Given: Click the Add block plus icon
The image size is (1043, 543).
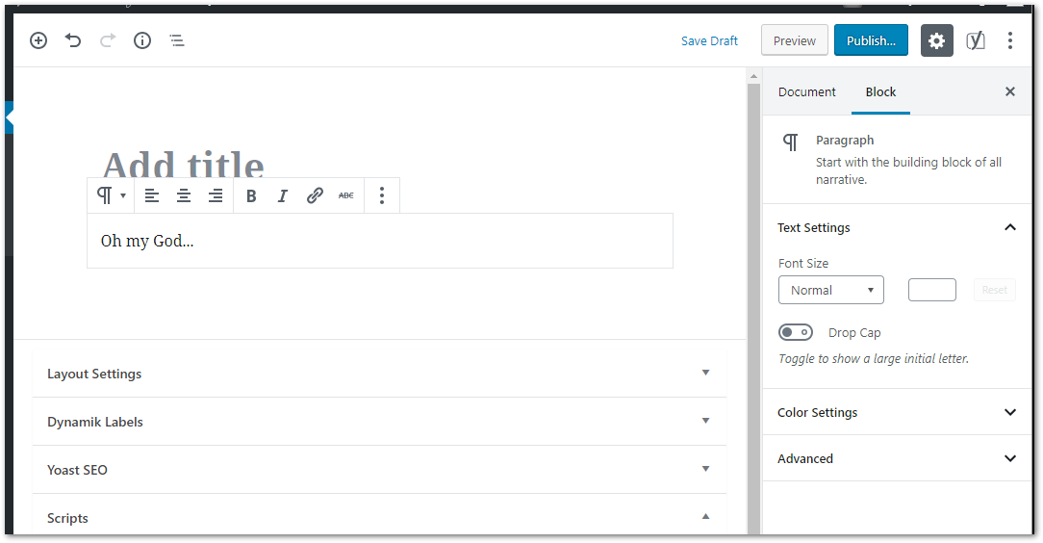Looking at the screenshot, I should coord(38,40).
